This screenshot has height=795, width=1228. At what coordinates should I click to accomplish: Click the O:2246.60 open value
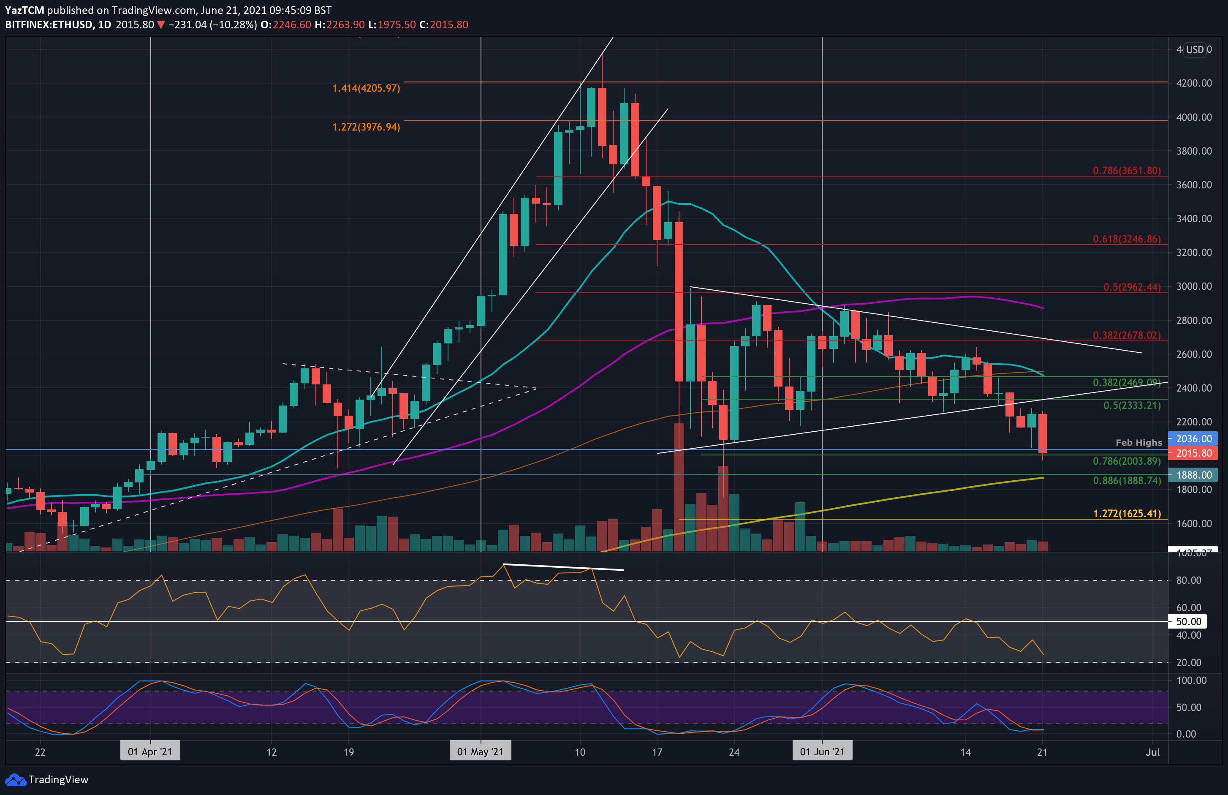click(x=286, y=25)
